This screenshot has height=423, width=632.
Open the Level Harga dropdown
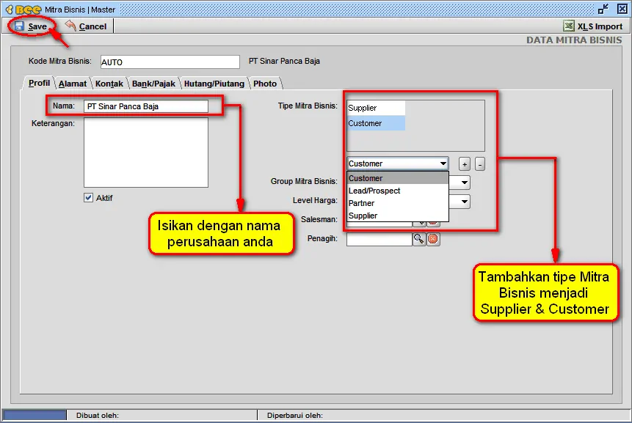click(463, 201)
